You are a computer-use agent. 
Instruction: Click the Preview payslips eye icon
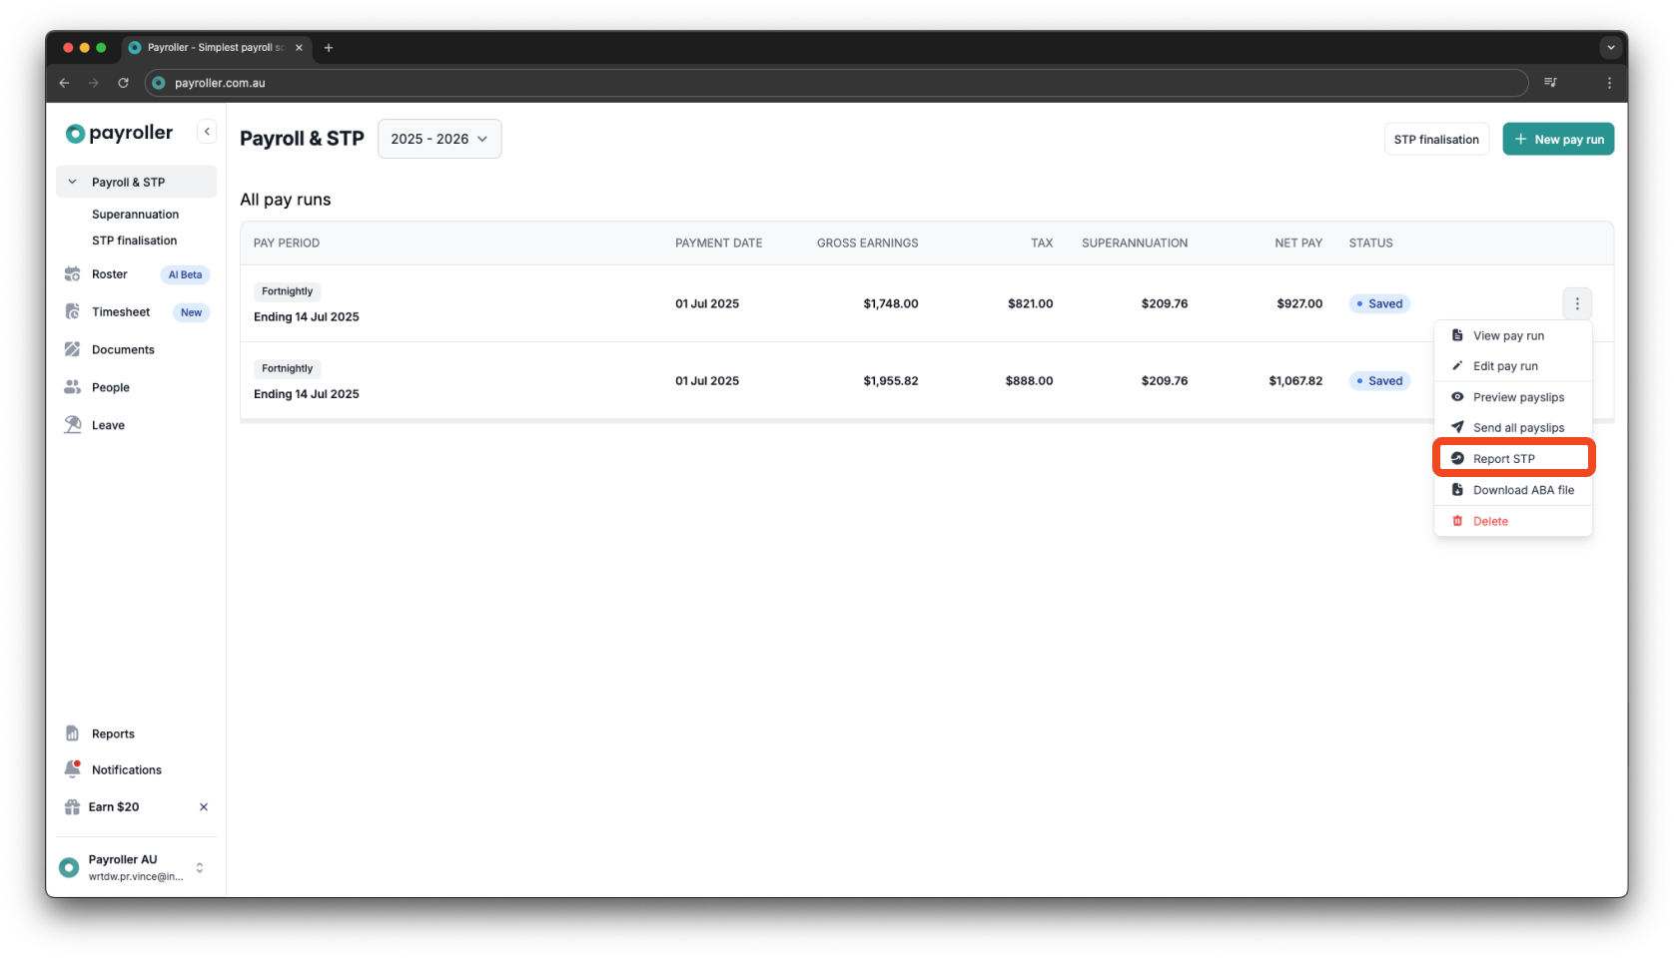1457,397
